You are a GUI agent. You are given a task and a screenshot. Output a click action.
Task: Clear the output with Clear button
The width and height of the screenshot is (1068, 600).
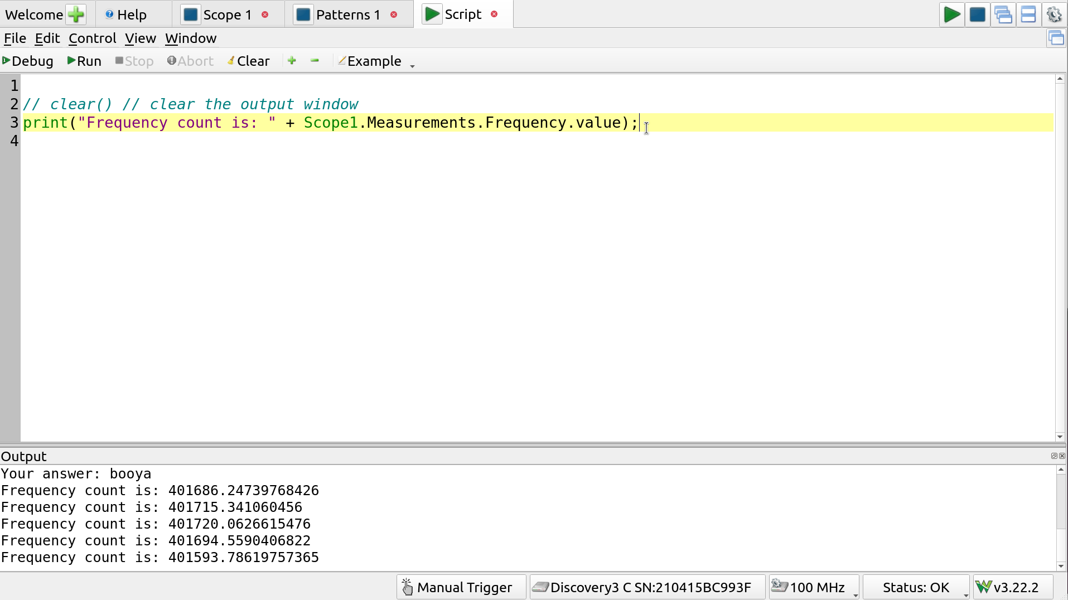249,61
